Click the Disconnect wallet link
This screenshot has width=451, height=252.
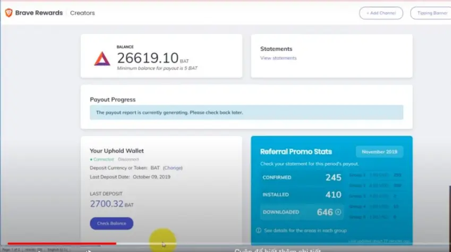tap(128, 159)
